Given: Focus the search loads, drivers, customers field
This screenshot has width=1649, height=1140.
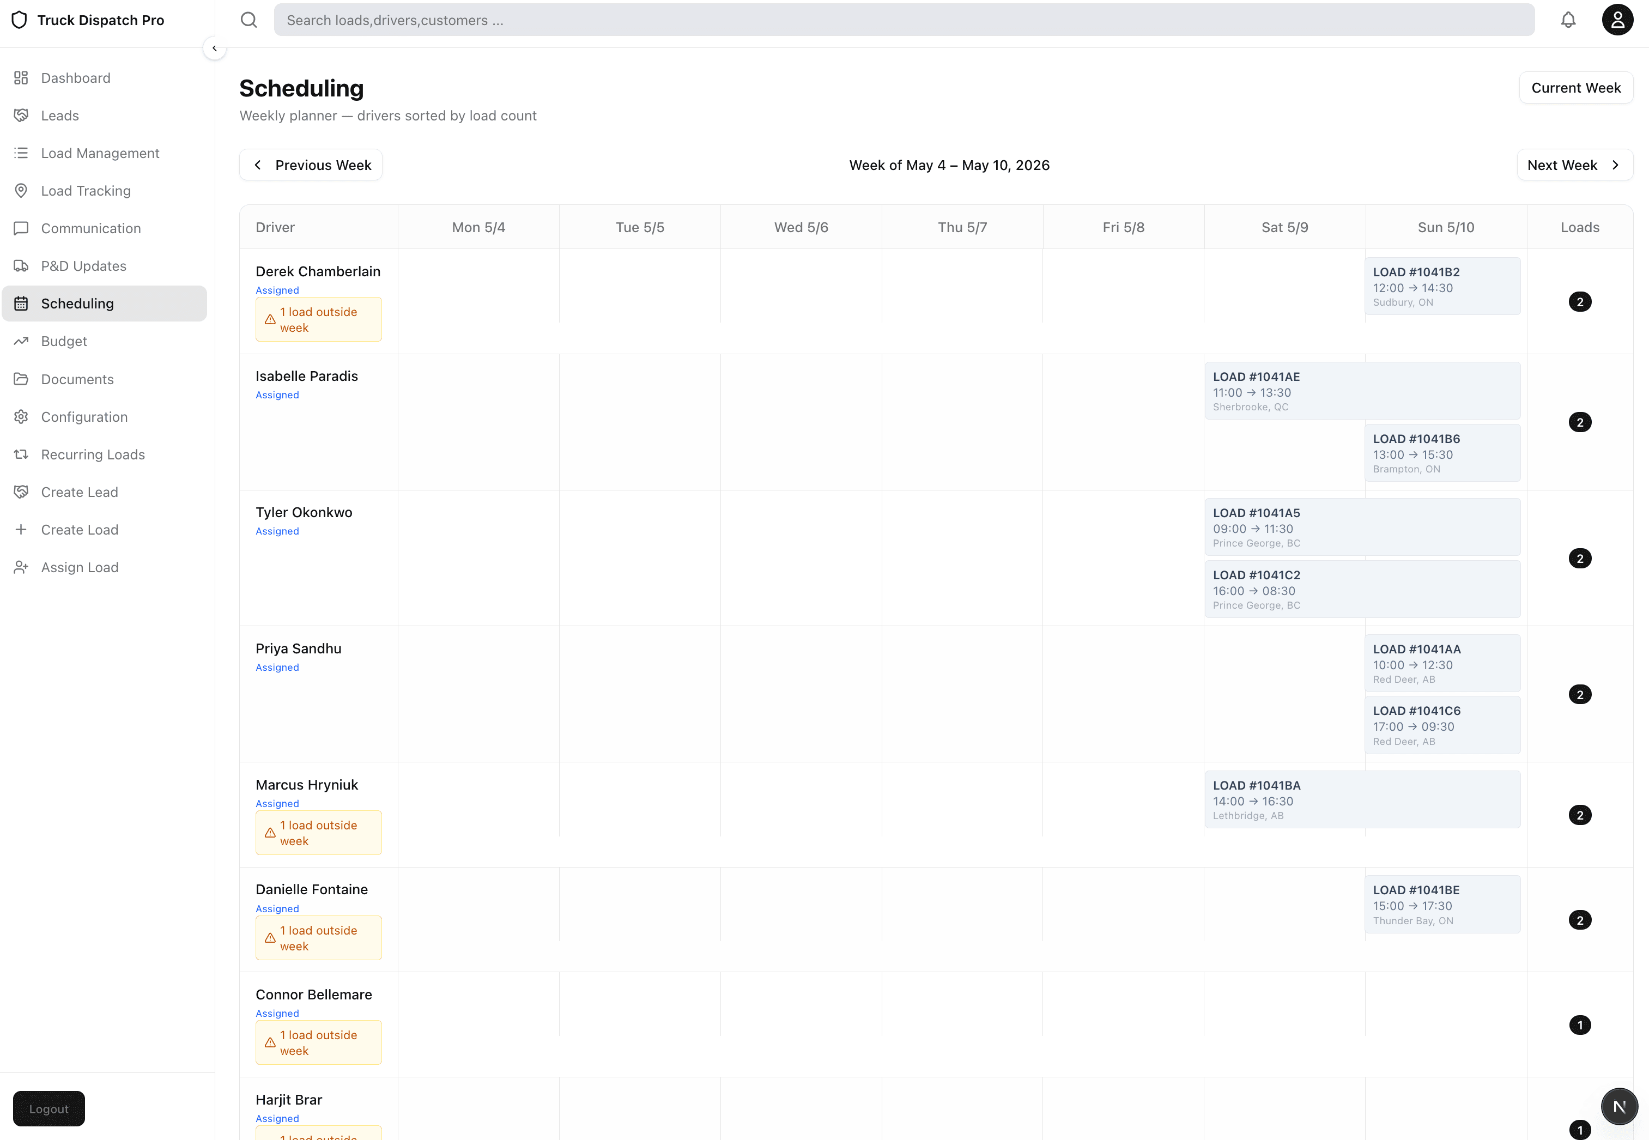Looking at the screenshot, I should [904, 20].
